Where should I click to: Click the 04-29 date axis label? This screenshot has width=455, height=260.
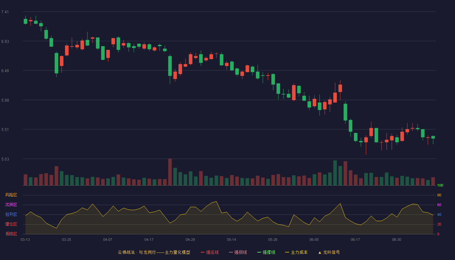pyautogui.click(x=190, y=240)
